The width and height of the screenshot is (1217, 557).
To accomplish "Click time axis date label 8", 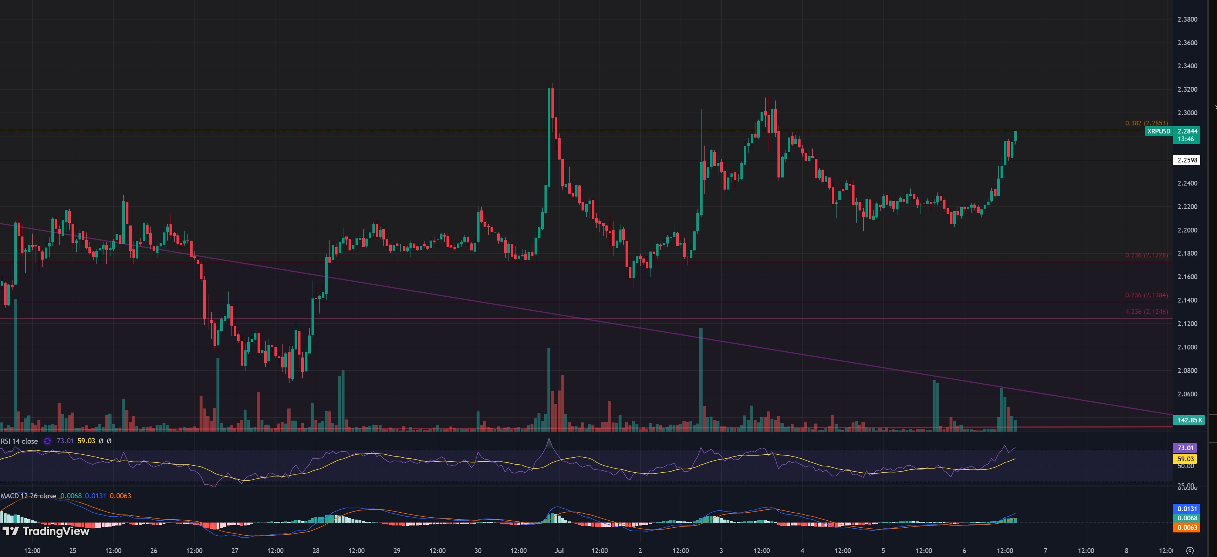I will 1127,550.
